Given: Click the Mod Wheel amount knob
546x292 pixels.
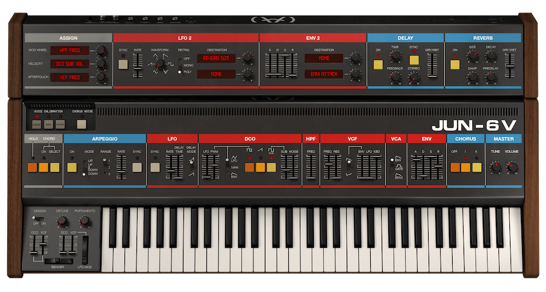Looking at the screenshot, I should (100, 52).
